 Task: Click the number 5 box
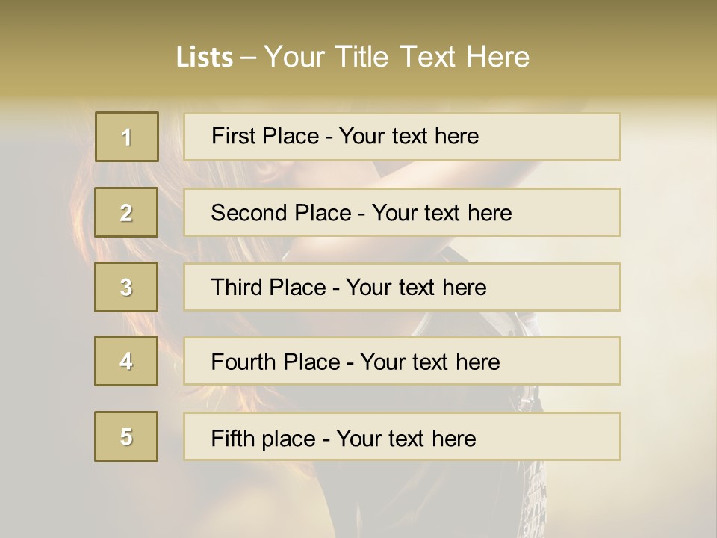click(x=126, y=436)
